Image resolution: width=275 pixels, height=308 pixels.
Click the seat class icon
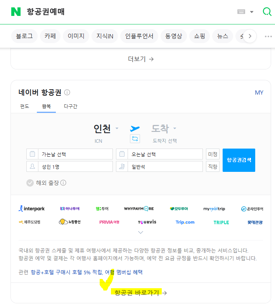point(122,166)
